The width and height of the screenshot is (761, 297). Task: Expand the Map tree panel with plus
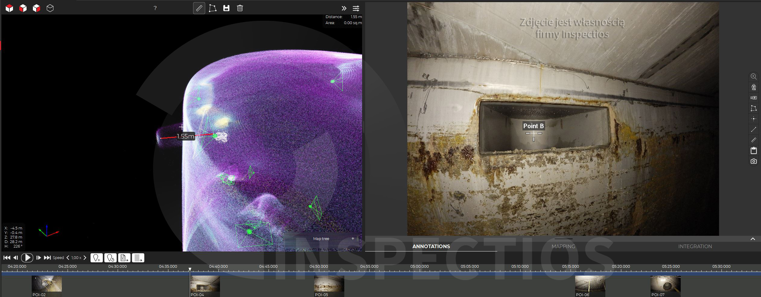[x=353, y=239]
